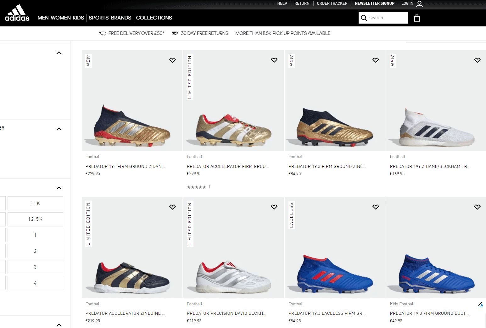Select size 3 filter
This screenshot has height=328, width=486.
pyautogui.click(x=35, y=267)
